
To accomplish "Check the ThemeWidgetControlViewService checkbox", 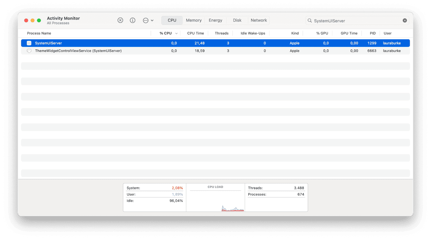I will click(29, 50).
